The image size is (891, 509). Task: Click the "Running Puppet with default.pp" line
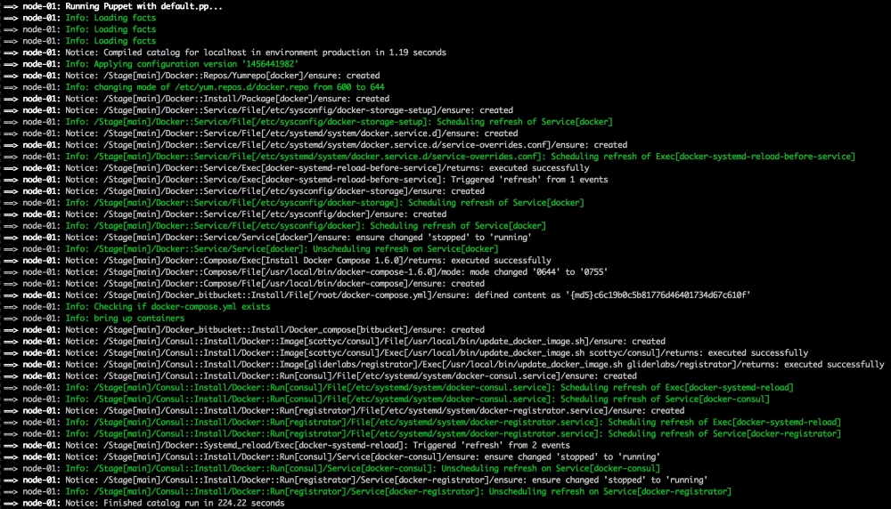[144, 6]
